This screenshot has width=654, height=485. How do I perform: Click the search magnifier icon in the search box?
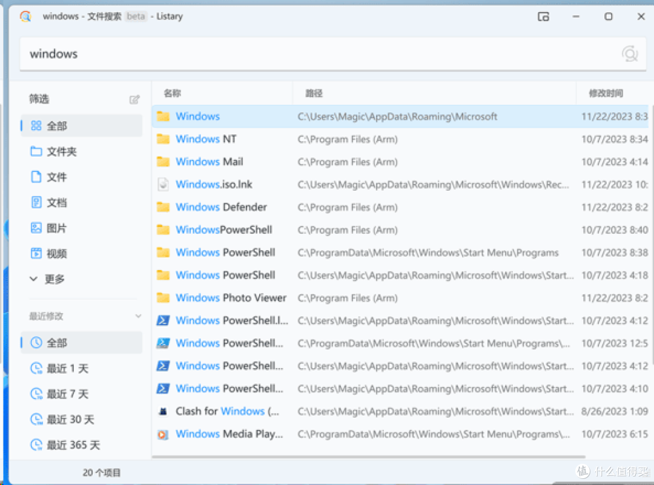click(629, 54)
